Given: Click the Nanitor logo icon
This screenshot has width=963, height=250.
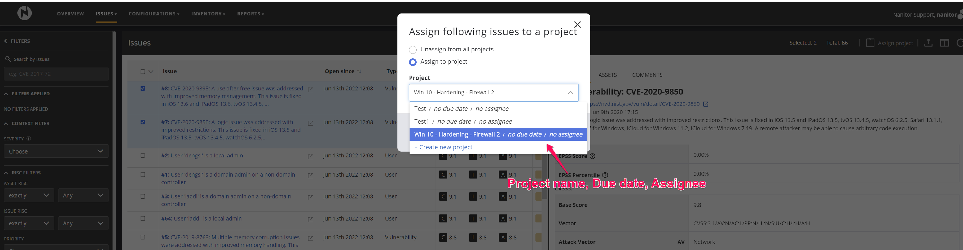Looking at the screenshot, I should click(x=24, y=13).
